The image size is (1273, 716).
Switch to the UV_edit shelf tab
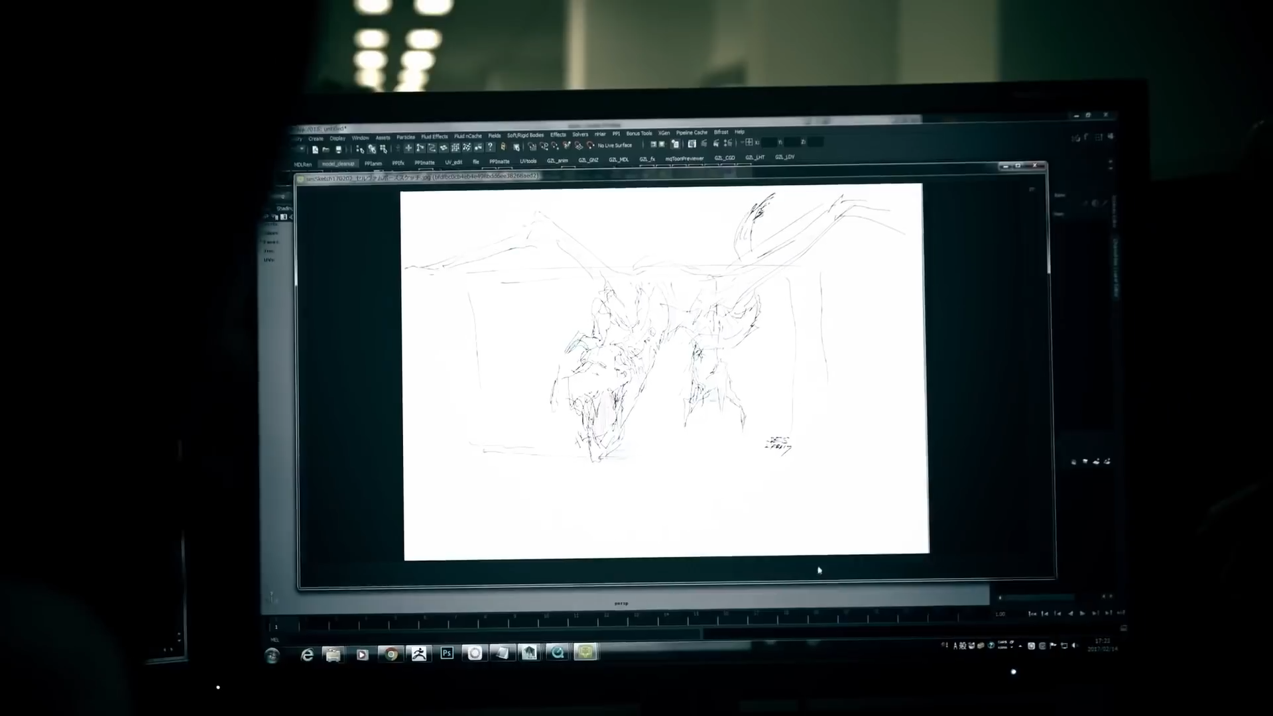[x=454, y=162]
